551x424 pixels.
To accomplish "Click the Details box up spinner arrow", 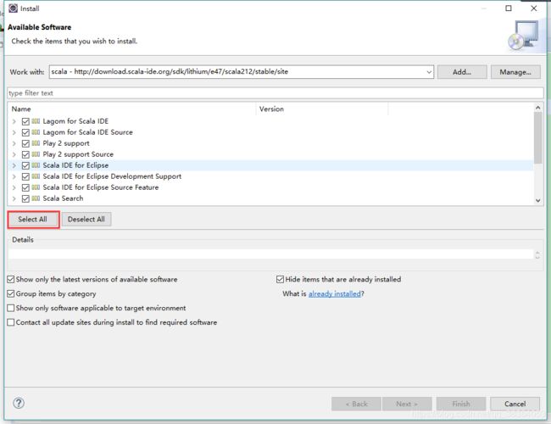I will tap(537, 252).
